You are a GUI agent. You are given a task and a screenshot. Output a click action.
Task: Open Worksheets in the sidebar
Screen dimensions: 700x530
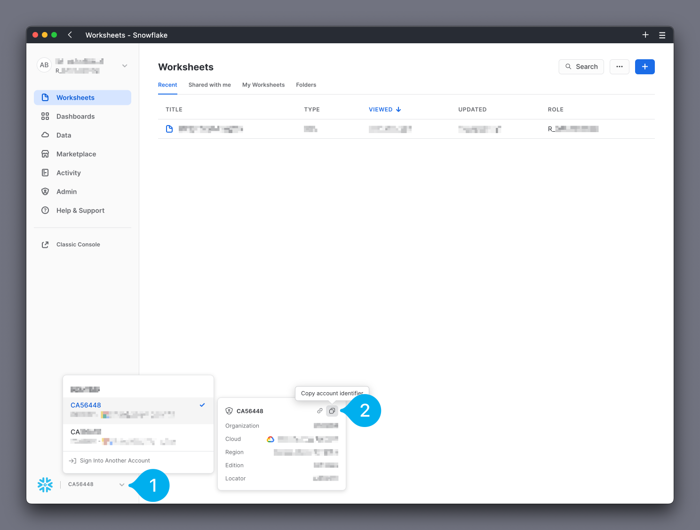pos(82,97)
